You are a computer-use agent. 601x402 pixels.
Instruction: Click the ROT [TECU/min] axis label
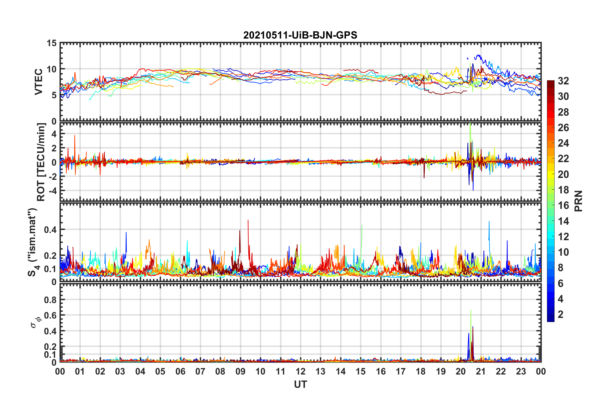point(41,162)
